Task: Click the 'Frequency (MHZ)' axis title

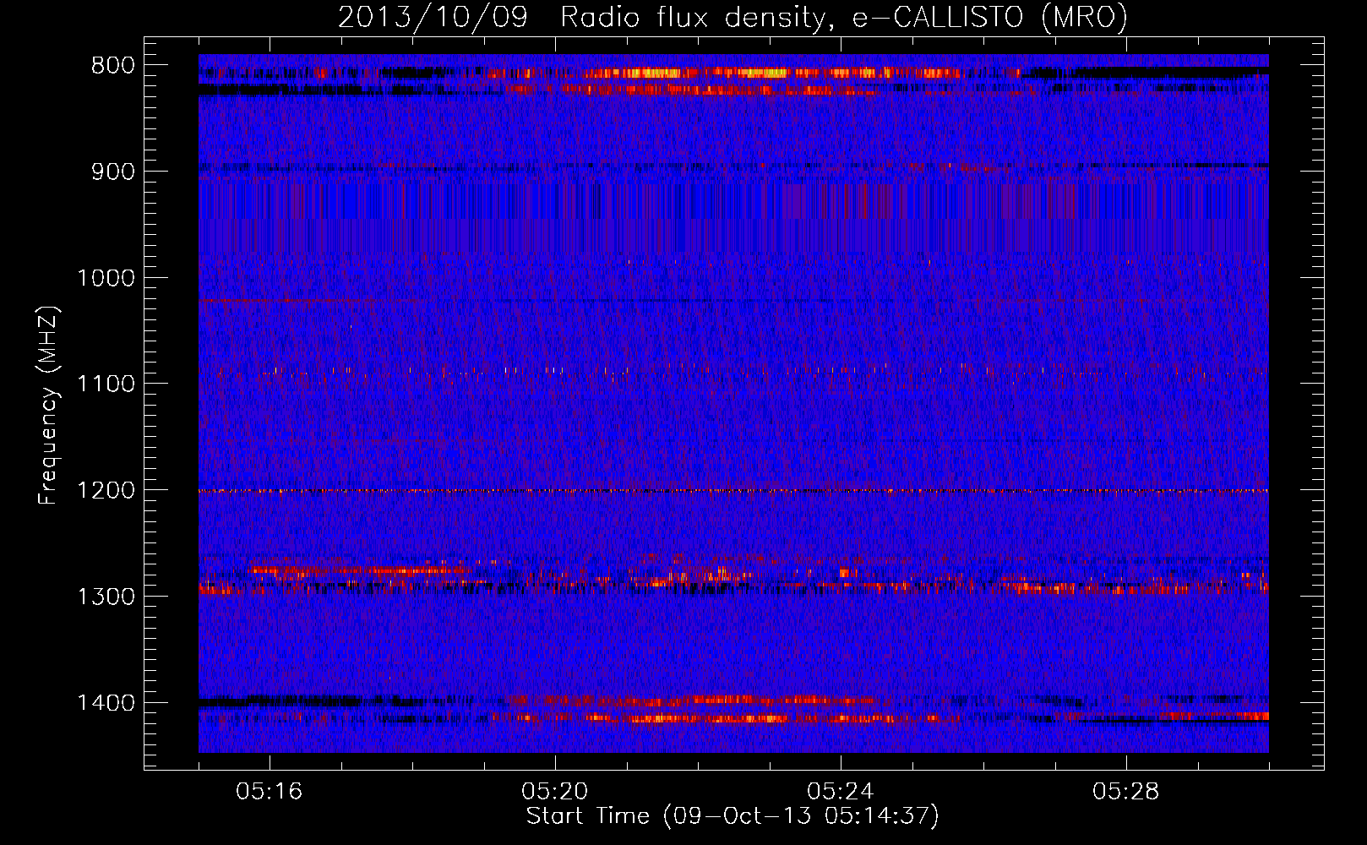Action: tap(49, 406)
